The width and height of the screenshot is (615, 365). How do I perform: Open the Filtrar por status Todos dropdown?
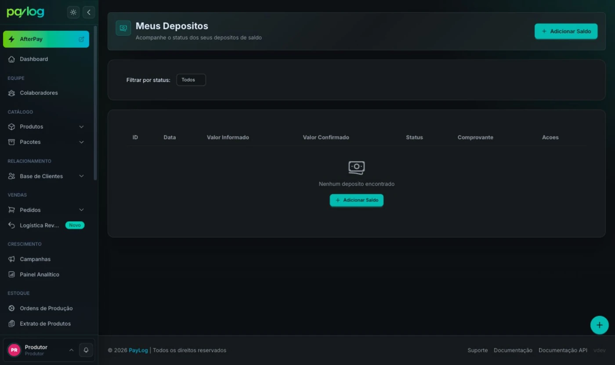(191, 80)
